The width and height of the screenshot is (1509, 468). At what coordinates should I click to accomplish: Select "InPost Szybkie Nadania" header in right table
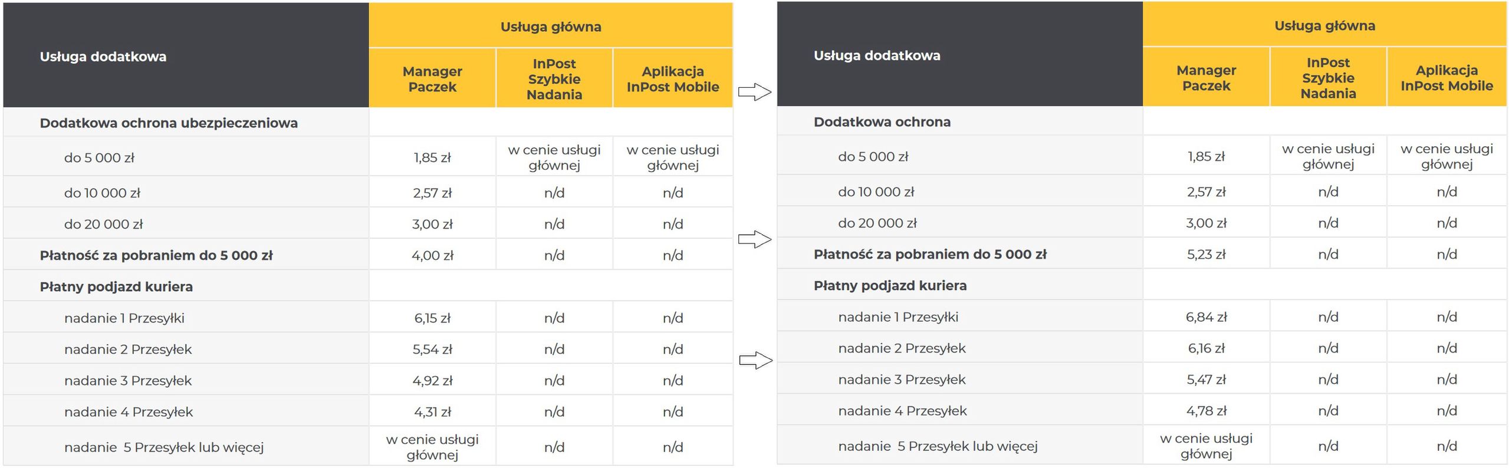click(x=1327, y=78)
